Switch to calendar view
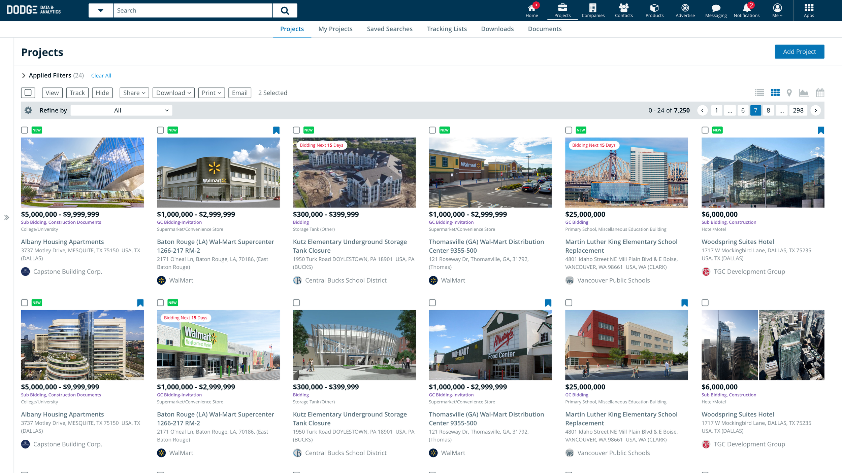 [820, 93]
